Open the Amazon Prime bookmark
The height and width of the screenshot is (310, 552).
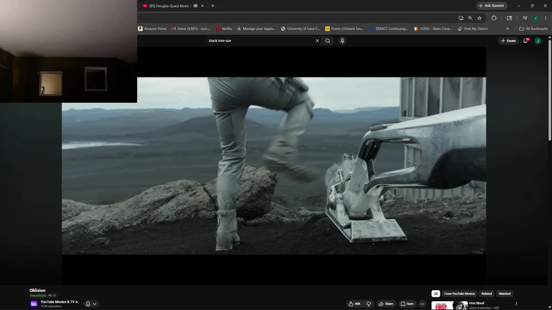click(x=152, y=29)
